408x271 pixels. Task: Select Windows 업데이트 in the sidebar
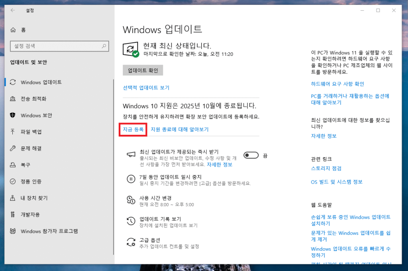pyautogui.click(x=41, y=82)
